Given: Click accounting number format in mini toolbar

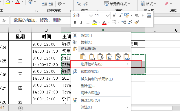Looking at the screenshot, I should tap(127, 16).
